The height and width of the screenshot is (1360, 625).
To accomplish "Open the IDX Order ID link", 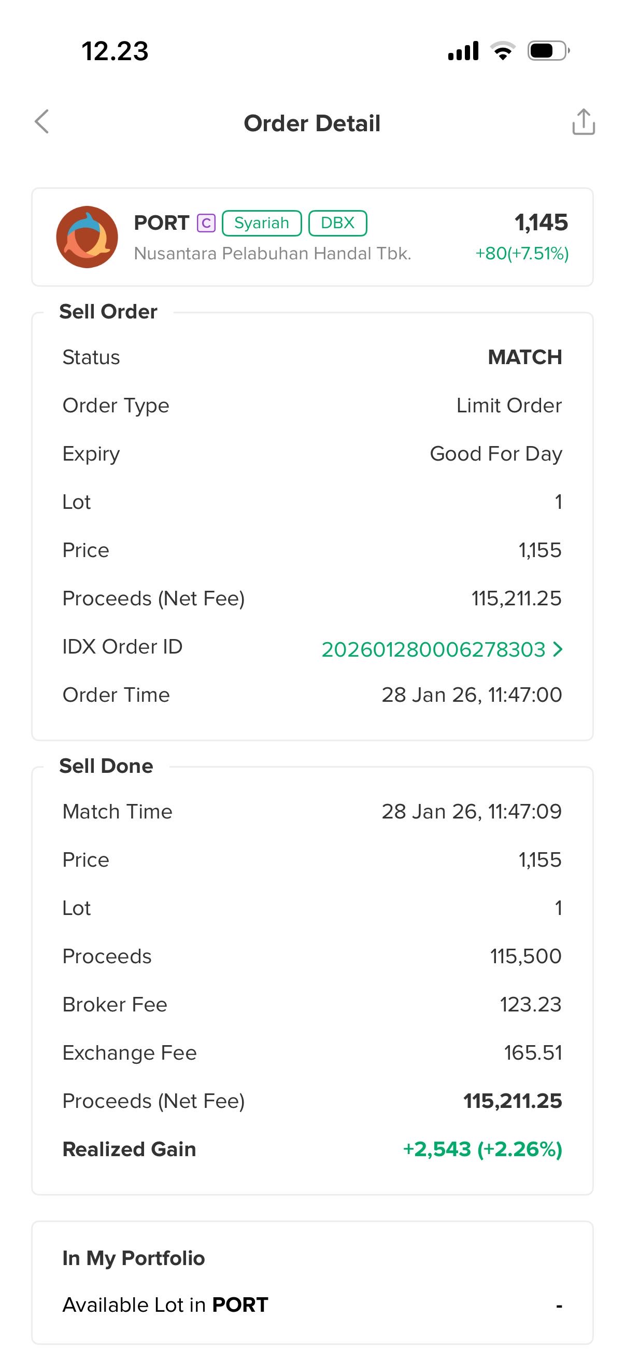I will click(x=433, y=649).
